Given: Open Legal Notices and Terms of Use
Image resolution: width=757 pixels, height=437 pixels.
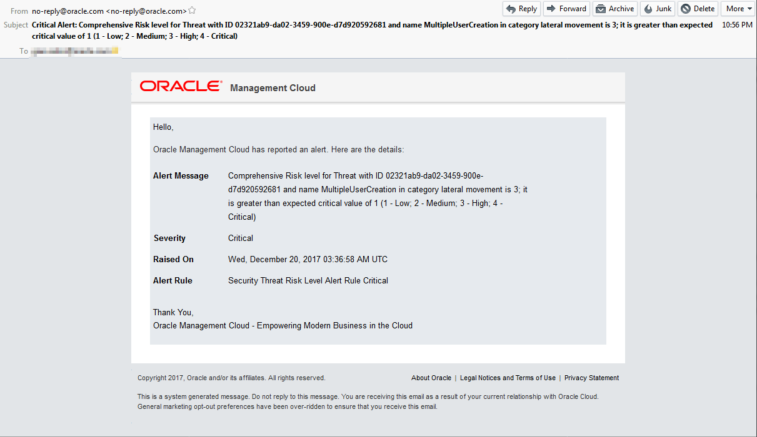Looking at the screenshot, I should [508, 378].
